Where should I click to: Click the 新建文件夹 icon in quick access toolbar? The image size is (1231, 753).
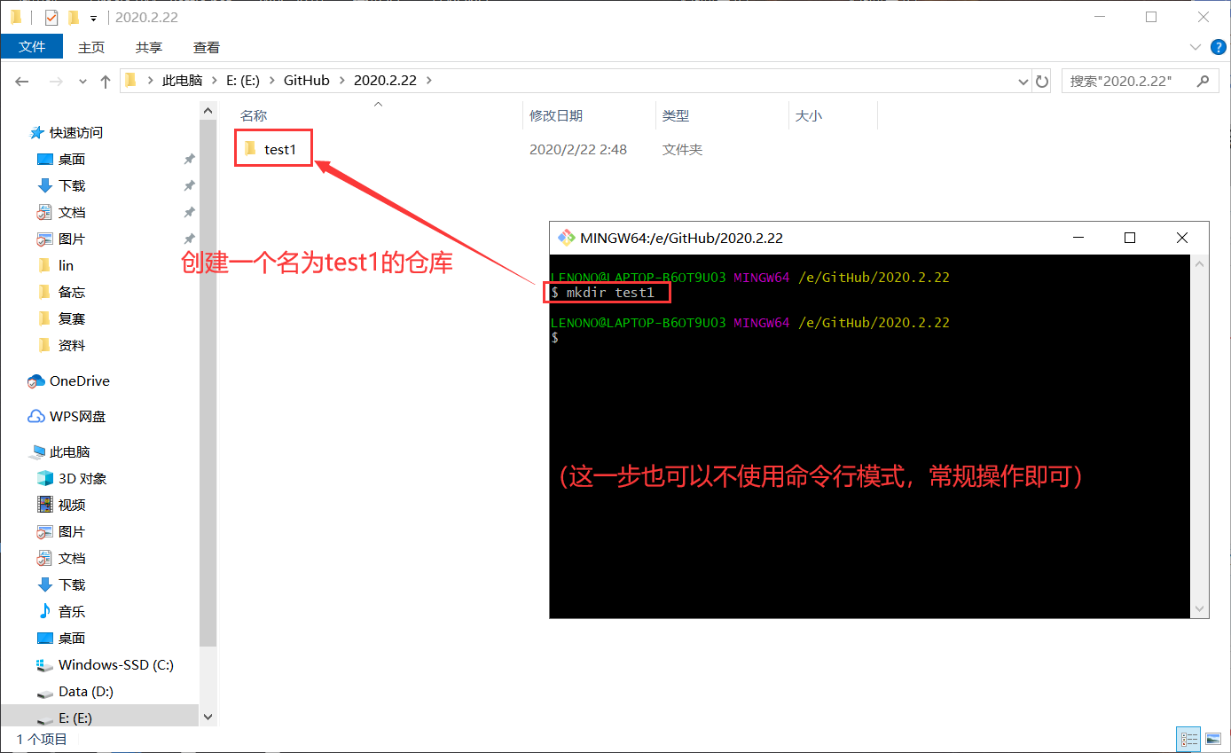pos(72,17)
